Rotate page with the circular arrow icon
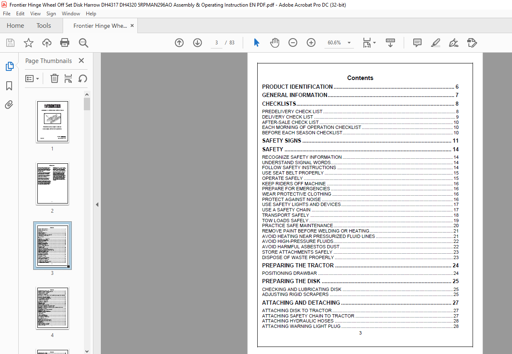 pyautogui.click(x=83, y=78)
